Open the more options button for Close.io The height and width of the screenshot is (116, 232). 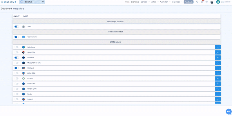coord(218,78)
